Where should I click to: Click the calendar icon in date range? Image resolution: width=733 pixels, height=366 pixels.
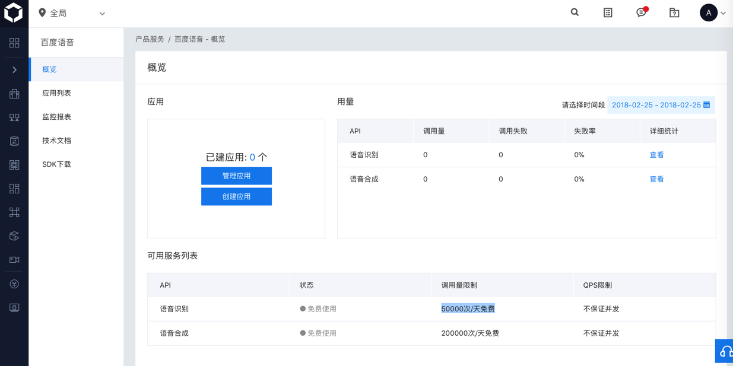click(x=706, y=105)
